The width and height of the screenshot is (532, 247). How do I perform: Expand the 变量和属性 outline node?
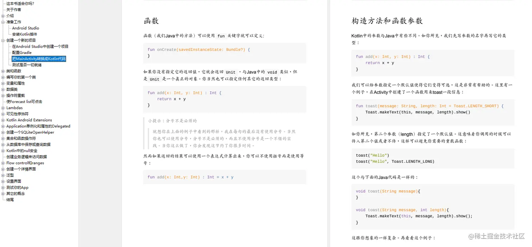[3, 83]
